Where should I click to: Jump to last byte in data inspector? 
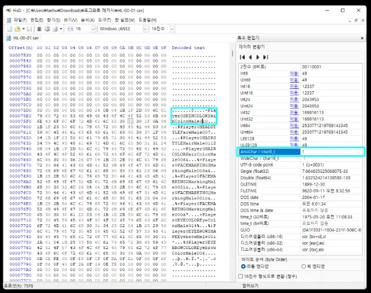265,57
